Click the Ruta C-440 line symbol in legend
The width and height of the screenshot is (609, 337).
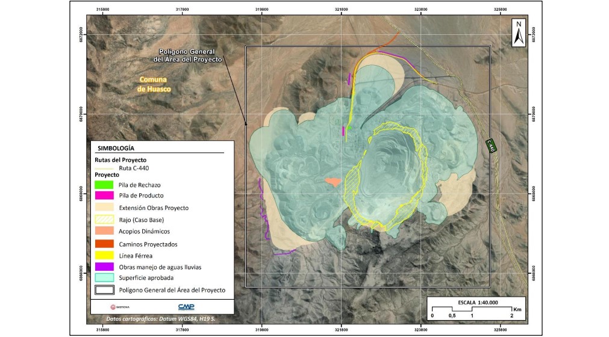pos(105,167)
